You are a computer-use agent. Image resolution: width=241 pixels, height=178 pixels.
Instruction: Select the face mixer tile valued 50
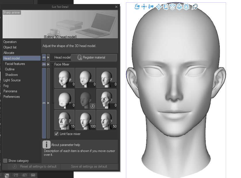tap(106, 120)
